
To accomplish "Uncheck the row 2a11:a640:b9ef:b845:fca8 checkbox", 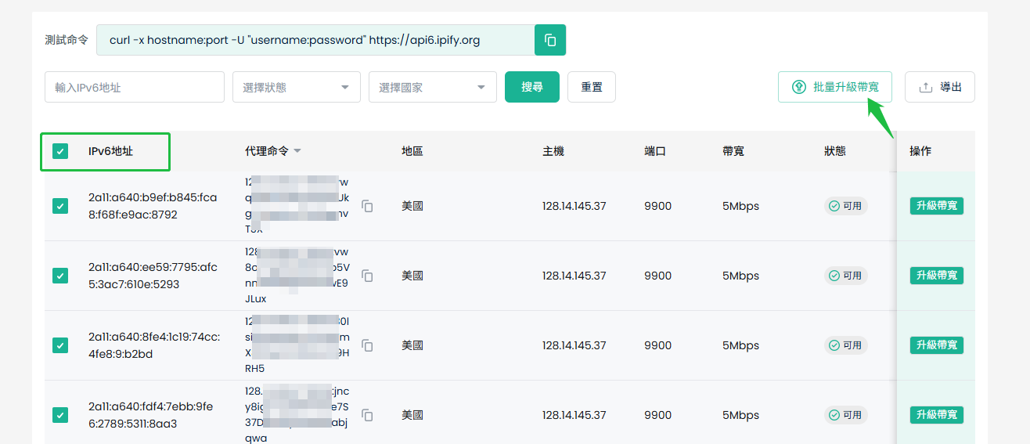I will 60,206.
